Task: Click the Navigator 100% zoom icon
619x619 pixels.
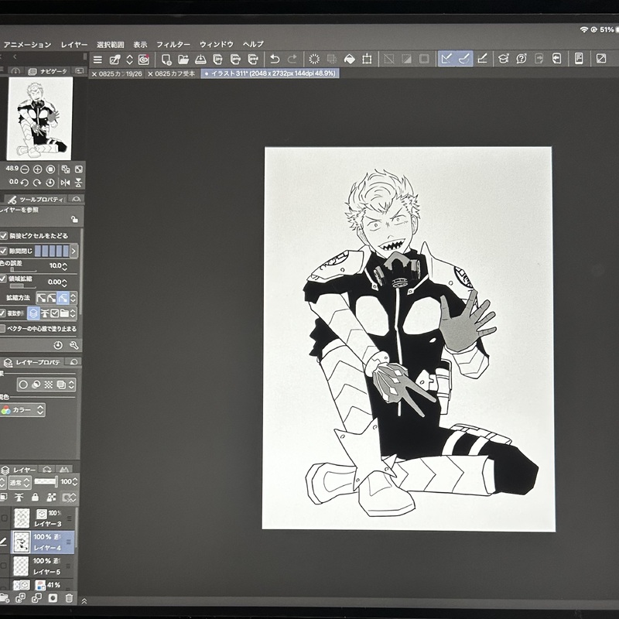Action: click(50, 169)
